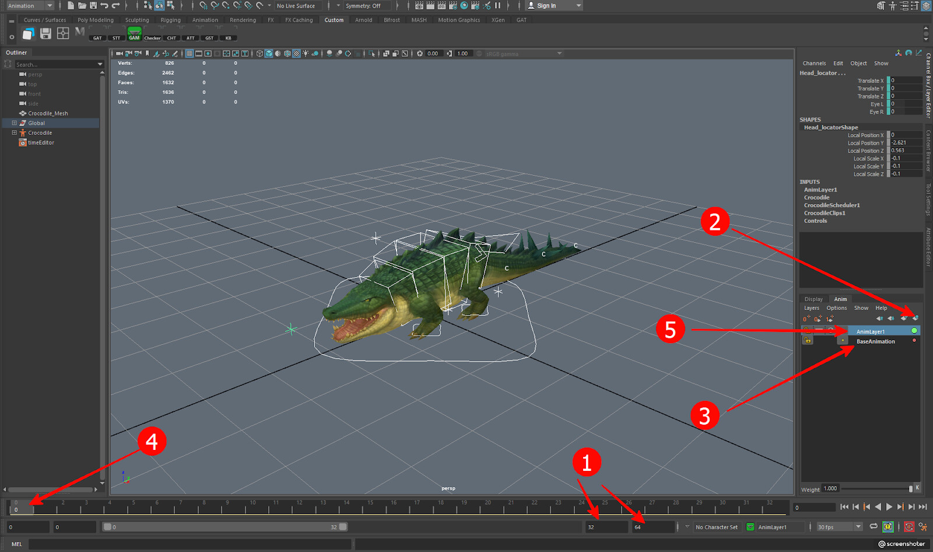Open the Rigging shelf tab
Image resolution: width=933 pixels, height=552 pixels.
(x=170, y=20)
